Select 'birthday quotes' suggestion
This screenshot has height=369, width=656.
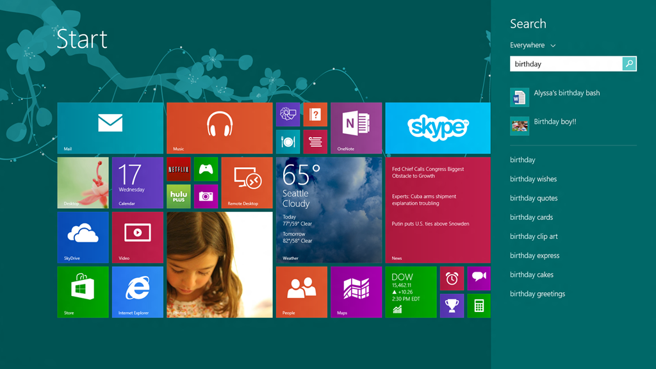(534, 199)
